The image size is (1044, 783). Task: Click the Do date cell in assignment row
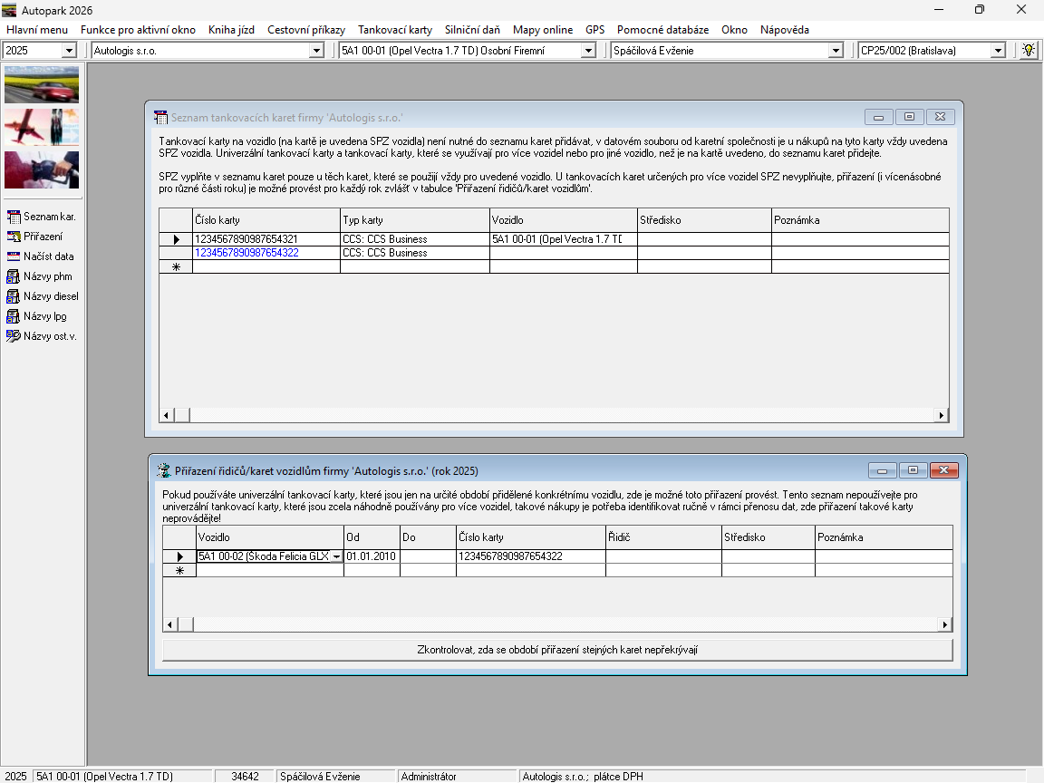click(x=428, y=556)
